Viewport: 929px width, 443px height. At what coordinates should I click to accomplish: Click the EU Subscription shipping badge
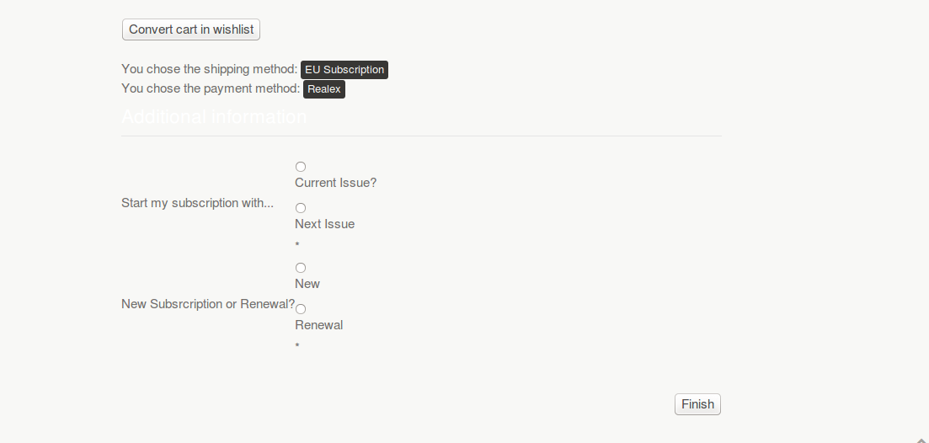[x=344, y=69]
